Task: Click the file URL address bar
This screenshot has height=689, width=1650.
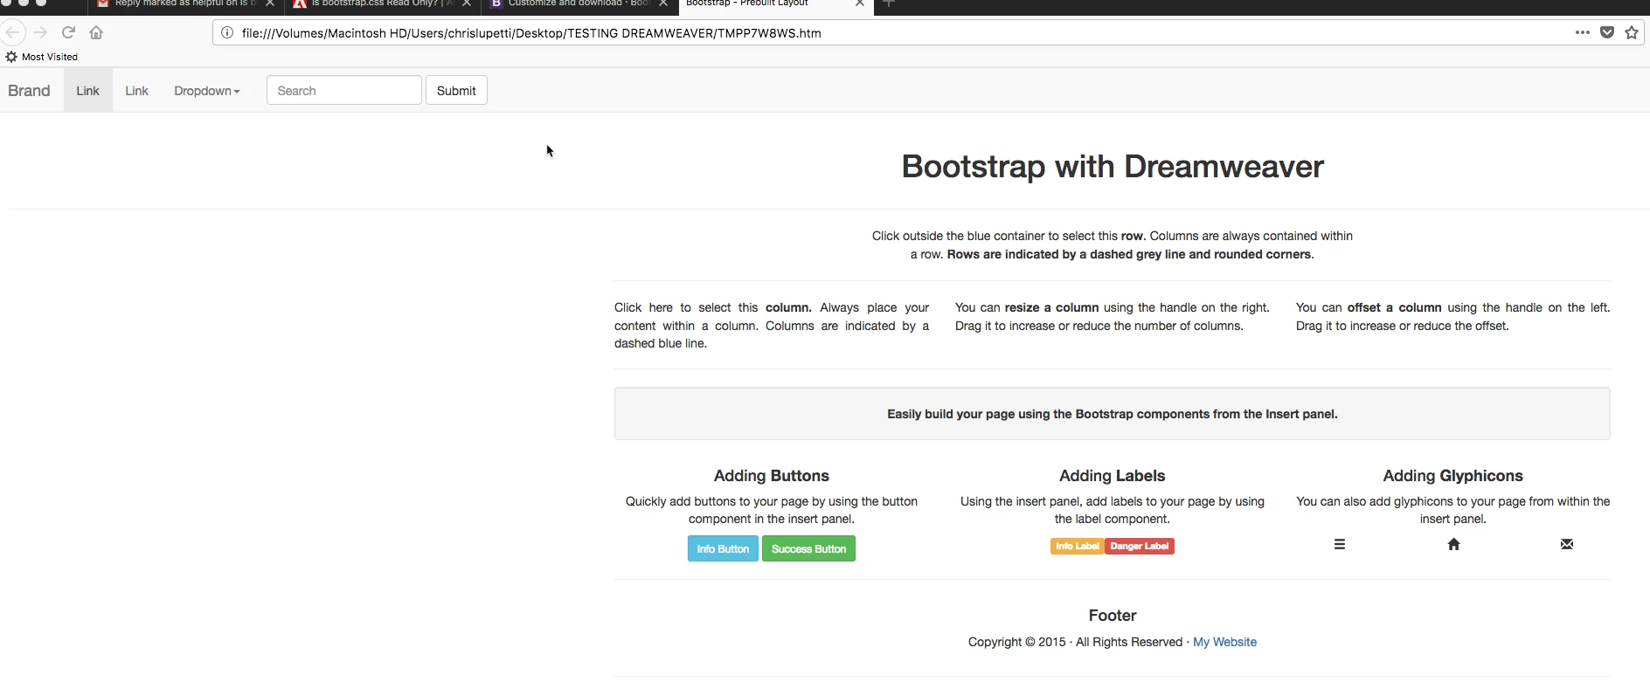Action: tap(891, 33)
